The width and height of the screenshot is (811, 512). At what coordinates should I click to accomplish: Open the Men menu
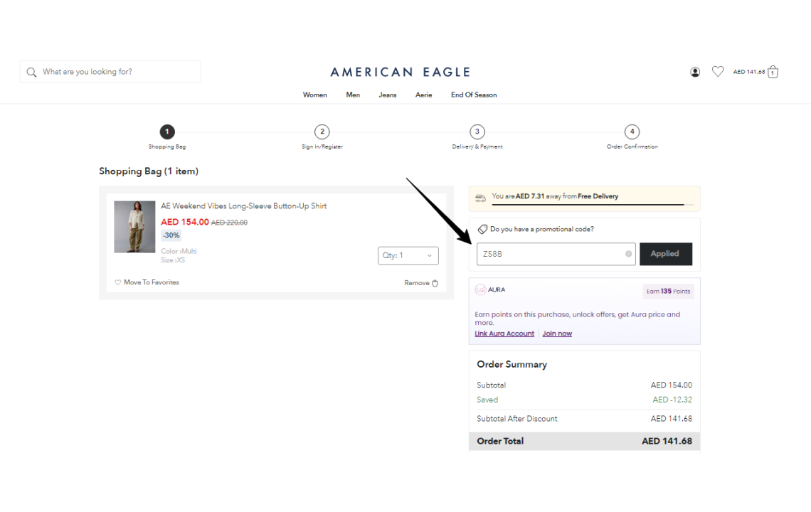353,95
